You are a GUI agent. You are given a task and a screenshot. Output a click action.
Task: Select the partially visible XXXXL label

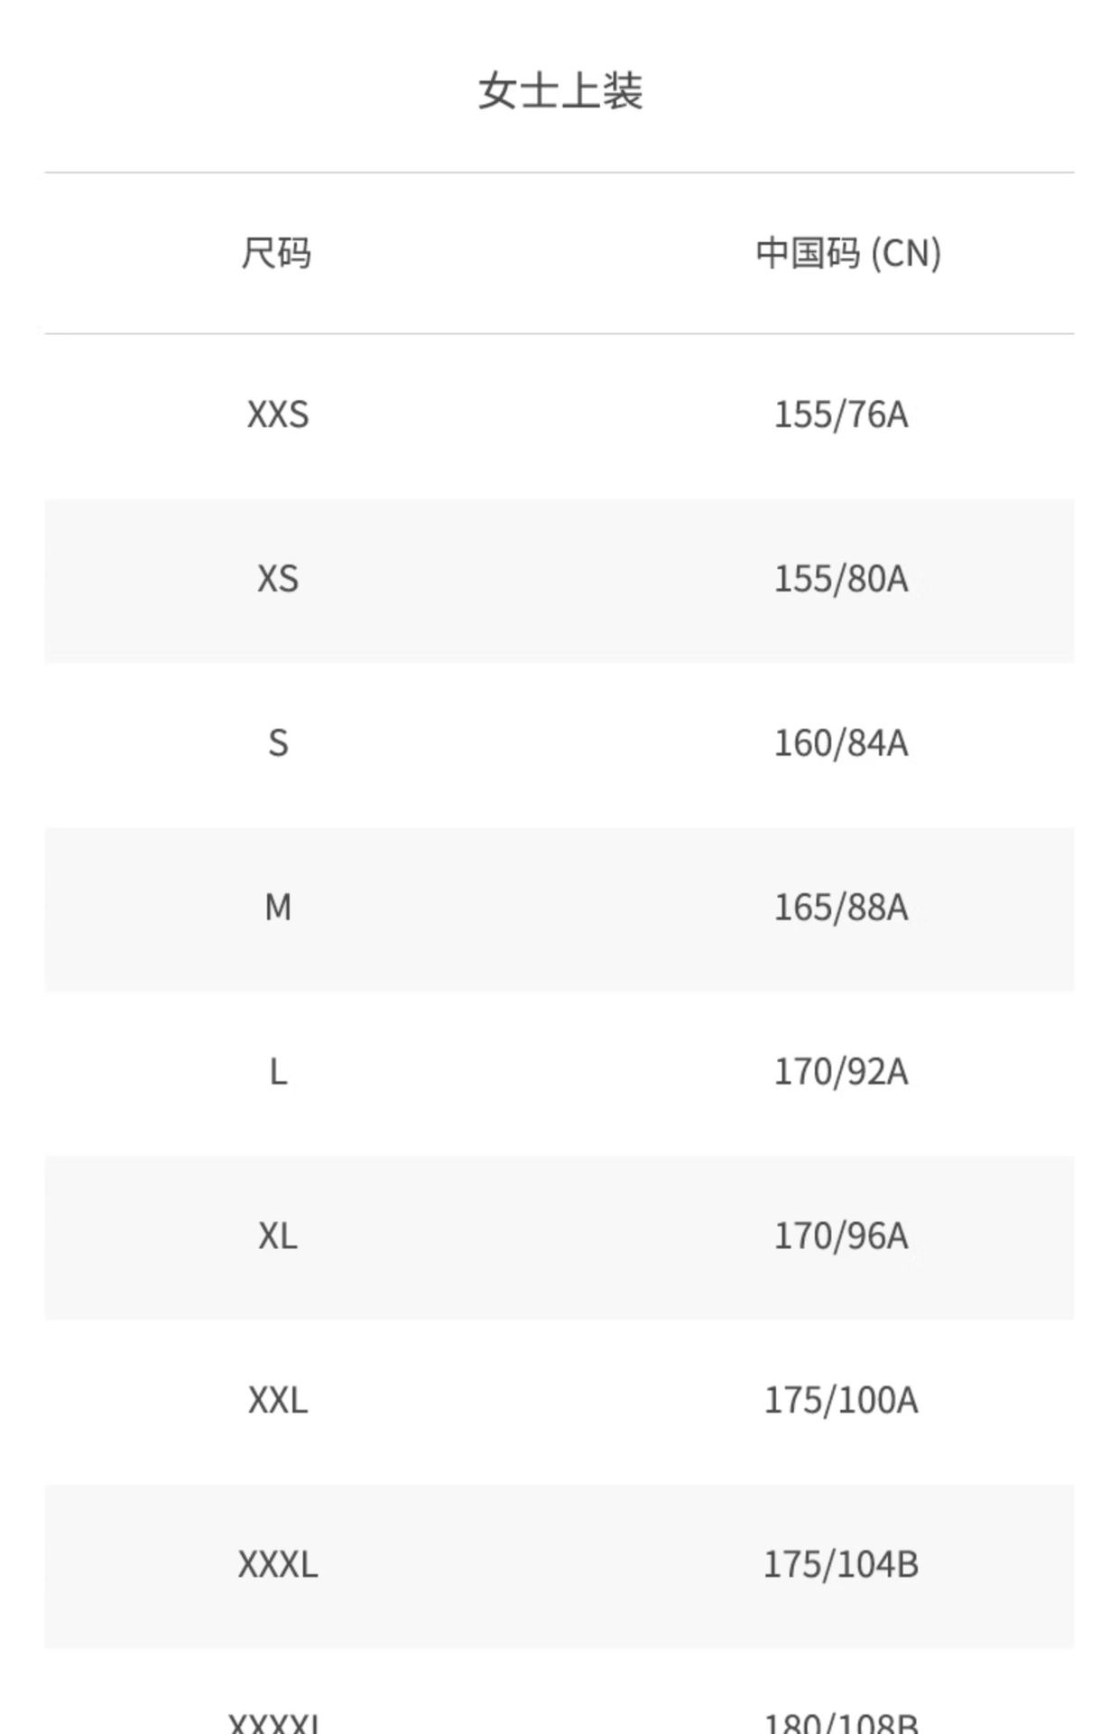point(275,1723)
